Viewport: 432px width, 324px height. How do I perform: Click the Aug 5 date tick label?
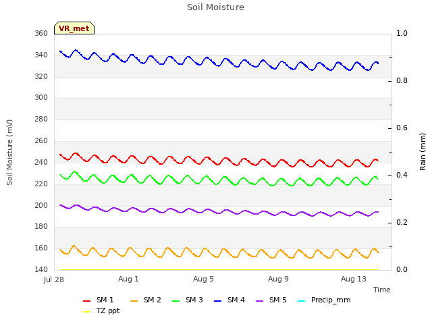[203, 279]
